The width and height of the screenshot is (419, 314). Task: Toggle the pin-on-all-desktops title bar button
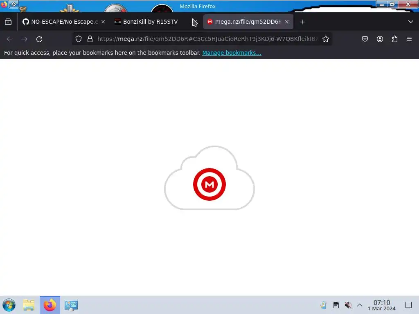pyautogui.click(x=14, y=4)
